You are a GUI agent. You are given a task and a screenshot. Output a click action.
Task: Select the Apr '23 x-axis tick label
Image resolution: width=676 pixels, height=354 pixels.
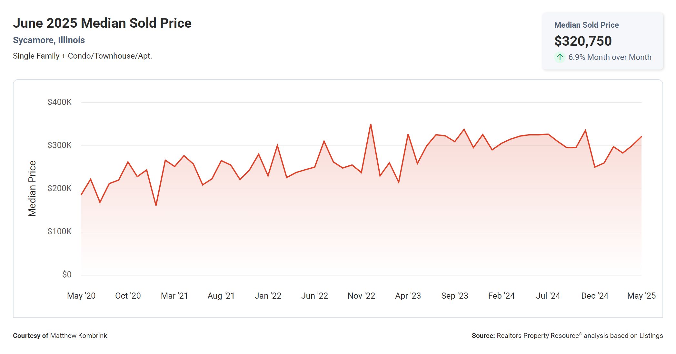[408, 296]
